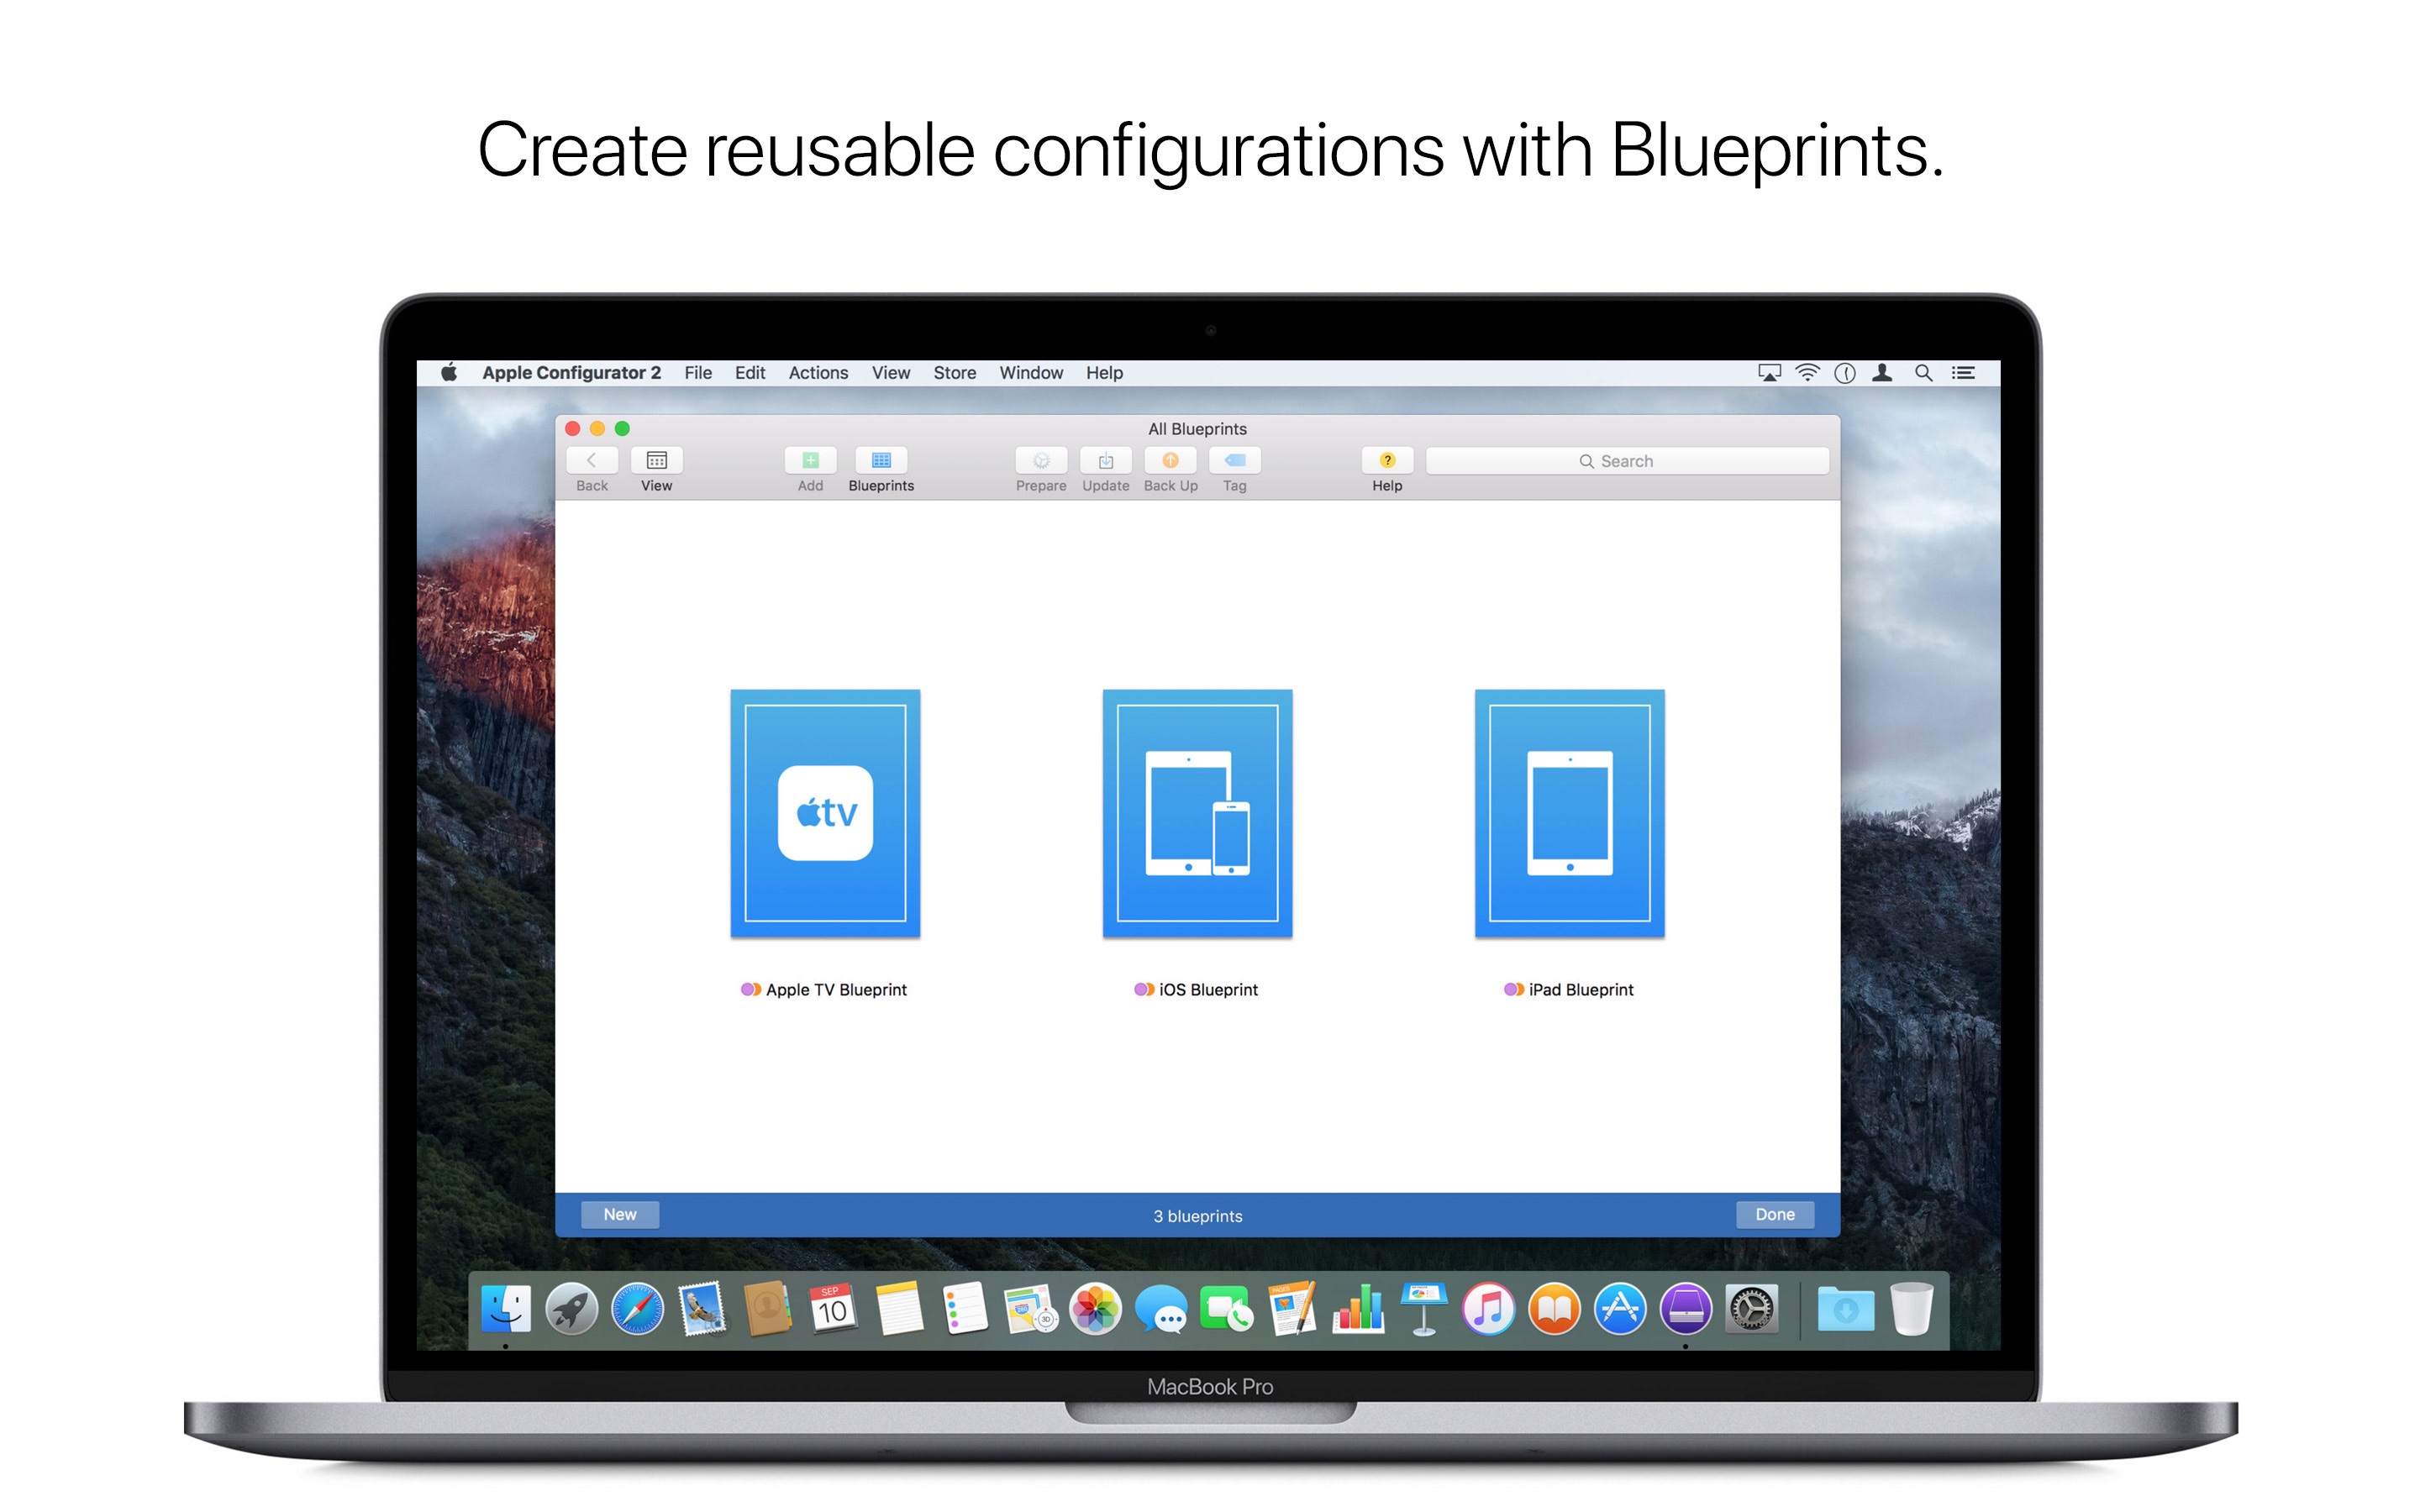The width and height of the screenshot is (2420, 1512).
Task: Open the View menu in menu bar
Action: pos(890,372)
